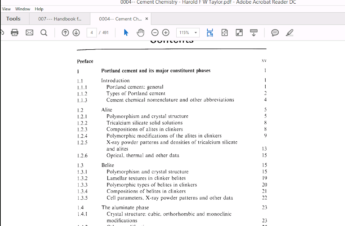
Task: Open the Window menu
Action: tap(23, 9)
